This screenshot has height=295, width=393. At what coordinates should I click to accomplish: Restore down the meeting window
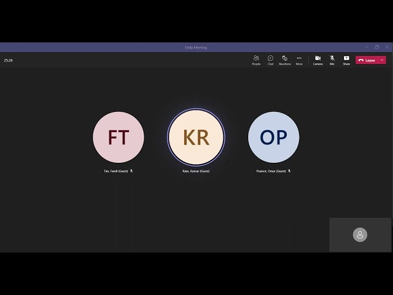[x=376, y=47]
